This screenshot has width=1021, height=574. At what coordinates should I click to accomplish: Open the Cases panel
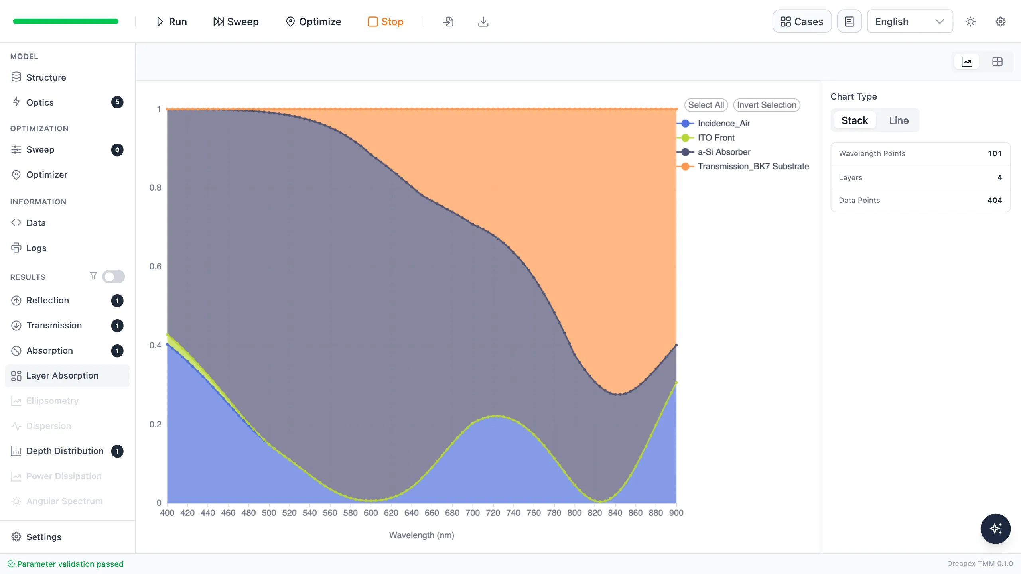(802, 22)
